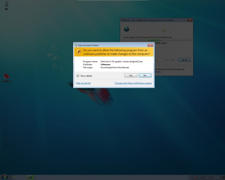Expand Show details chevron in UAC dialog
The height and width of the screenshot is (180, 225).
[x=78, y=76]
